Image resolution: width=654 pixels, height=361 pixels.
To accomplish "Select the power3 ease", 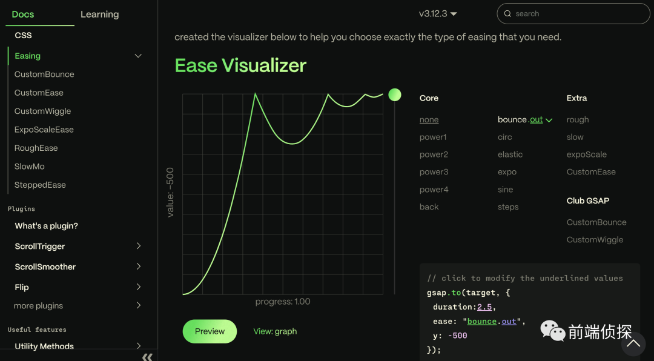I will [434, 172].
